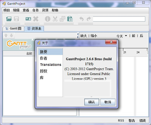This screenshot has height=125, width=151.
Task: Click 前 to go backward
Action: click(133, 36)
